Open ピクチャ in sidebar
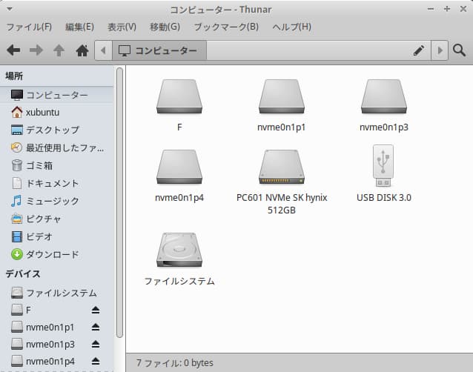Image resolution: width=473 pixels, height=372 pixels. pyautogui.click(x=56, y=219)
